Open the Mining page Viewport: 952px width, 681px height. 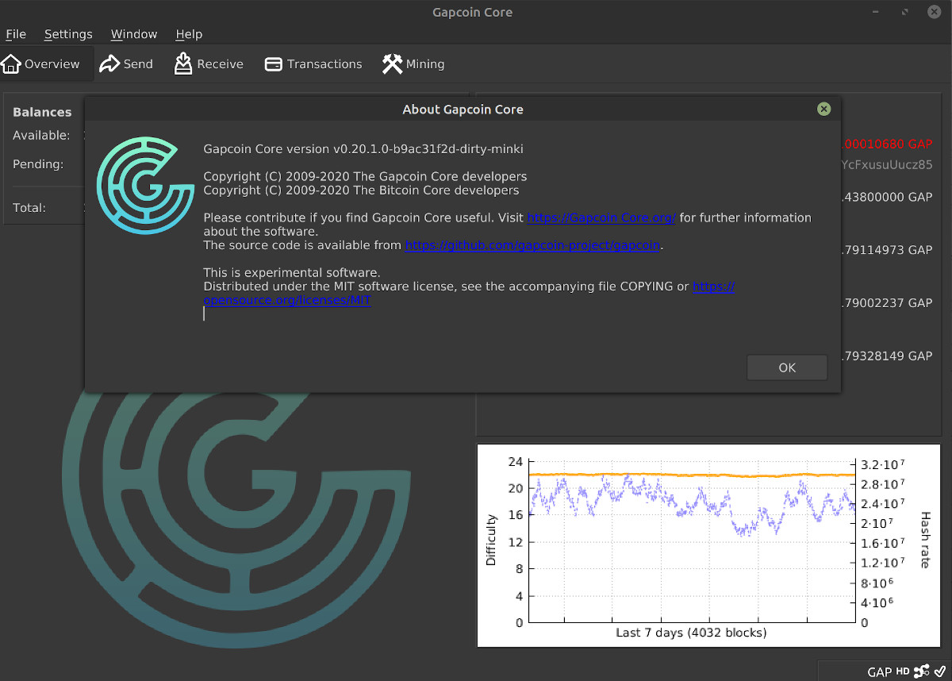(413, 64)
